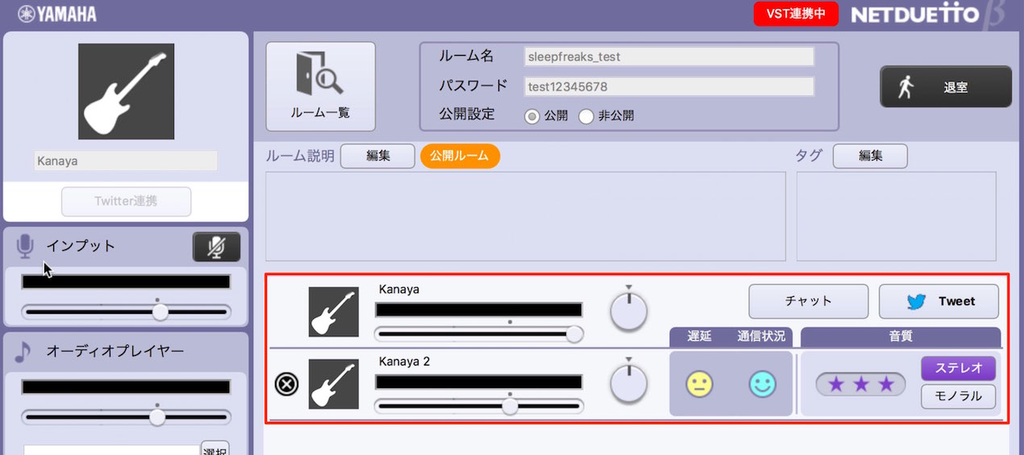The image size is (1024, 455).
Task: Click the yellow latency (遅延) face icon
Action: click(x=699, y=384)
